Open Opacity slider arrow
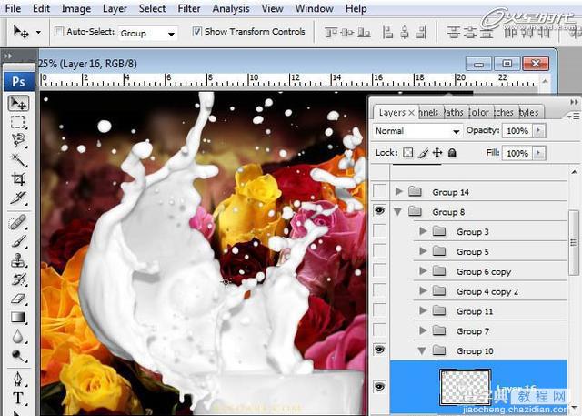 pyautogui.click(x=539, y=131)
